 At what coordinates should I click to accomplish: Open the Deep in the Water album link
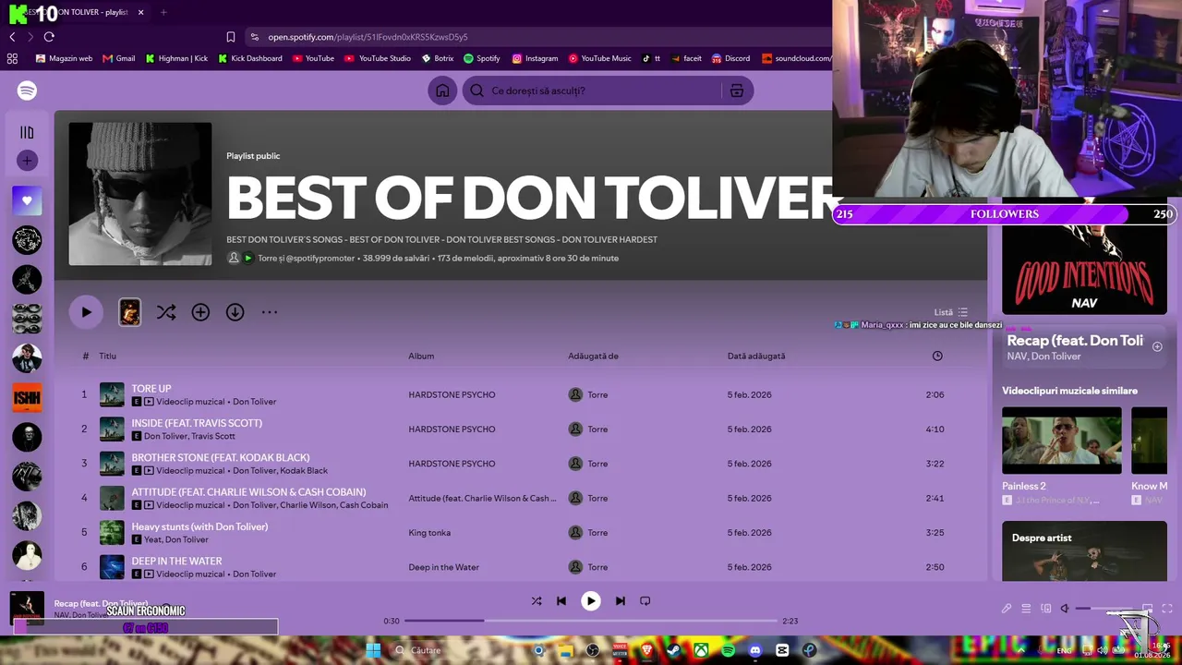coord(444,567)
